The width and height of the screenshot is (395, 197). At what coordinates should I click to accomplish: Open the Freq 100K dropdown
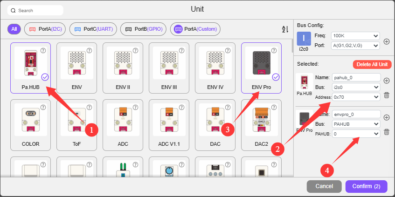click(355, 36)
